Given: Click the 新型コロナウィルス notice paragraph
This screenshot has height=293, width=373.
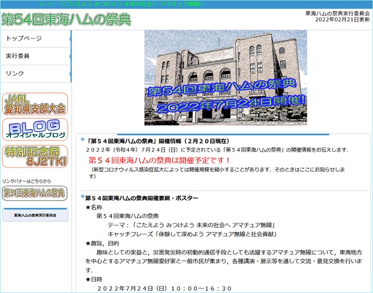Looking at the screenshot, I should pyautogui.click(x=217, y=173).
